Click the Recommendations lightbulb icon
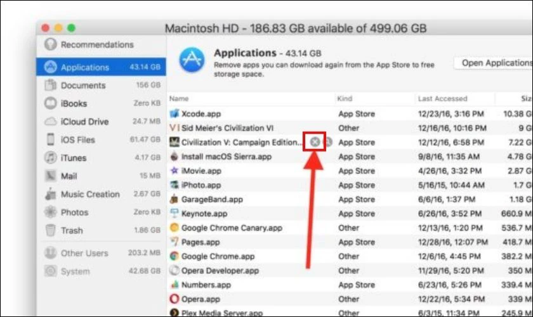533x317 pixels. [x=50, y=44]
